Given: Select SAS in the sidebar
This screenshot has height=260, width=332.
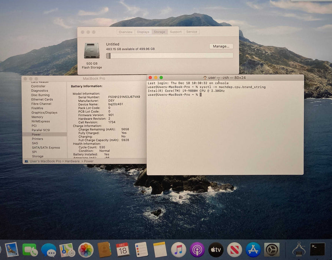Looking at the screenshot, I should click(35, 143).
